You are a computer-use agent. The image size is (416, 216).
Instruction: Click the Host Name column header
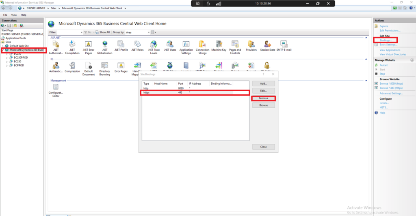pyautogui.click(x=165, y=83)
